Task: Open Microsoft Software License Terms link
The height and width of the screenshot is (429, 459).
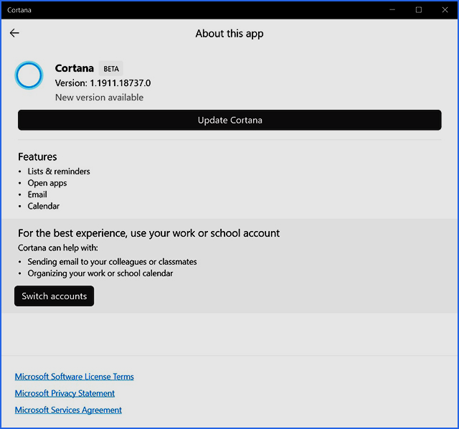Action: pyautogui.click(x=74, y=377)
